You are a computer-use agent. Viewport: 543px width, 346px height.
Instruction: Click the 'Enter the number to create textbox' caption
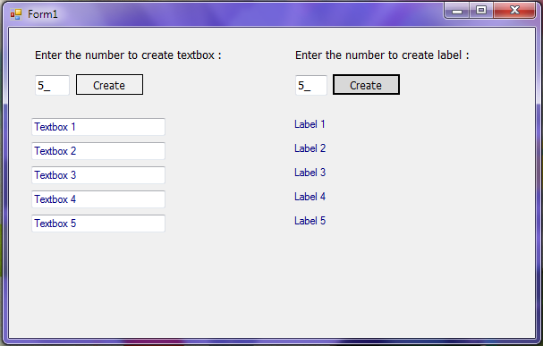(128, 55)
